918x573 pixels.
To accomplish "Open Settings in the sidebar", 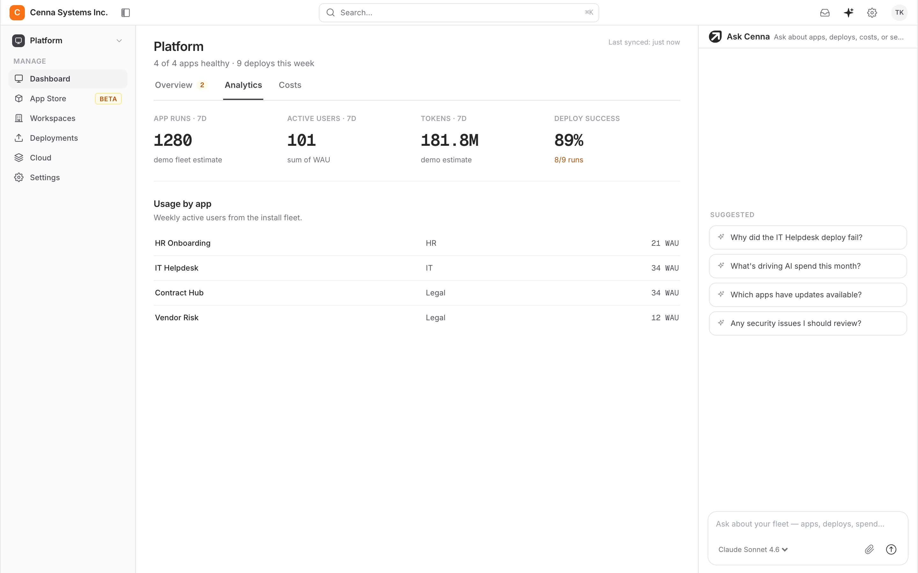I will pos(68,177).
